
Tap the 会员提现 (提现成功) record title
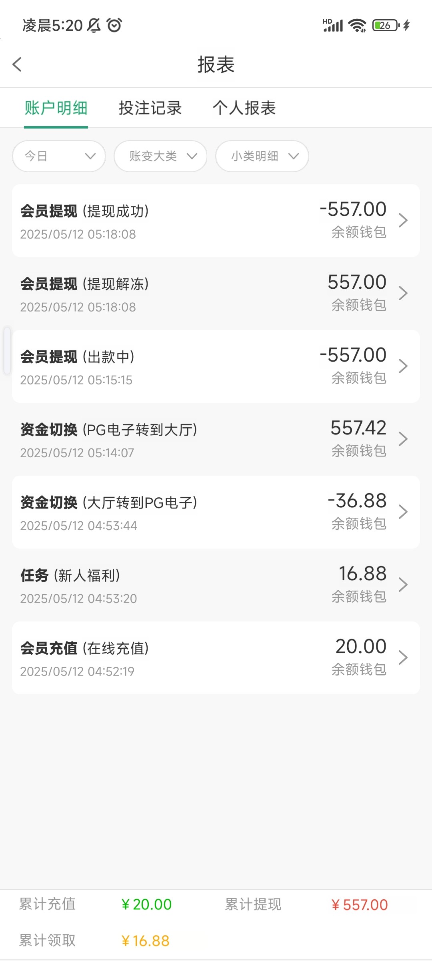[84, 211]
